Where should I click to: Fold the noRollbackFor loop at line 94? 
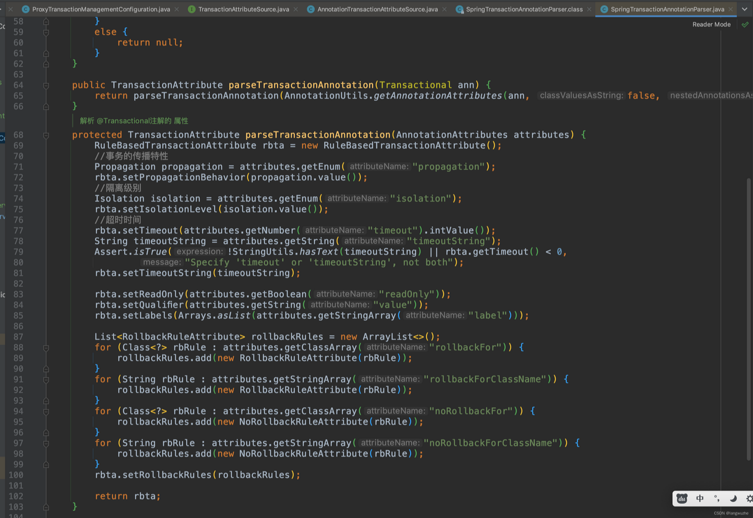point(46,411)
